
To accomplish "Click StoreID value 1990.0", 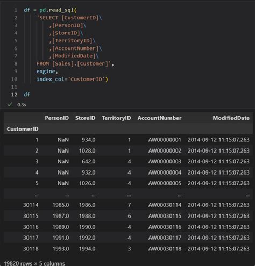I will click(87, 227).
